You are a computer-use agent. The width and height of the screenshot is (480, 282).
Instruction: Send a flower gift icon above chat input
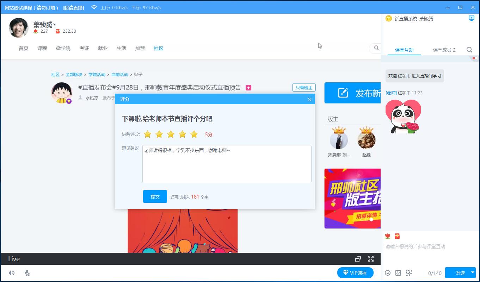[388, 236]
